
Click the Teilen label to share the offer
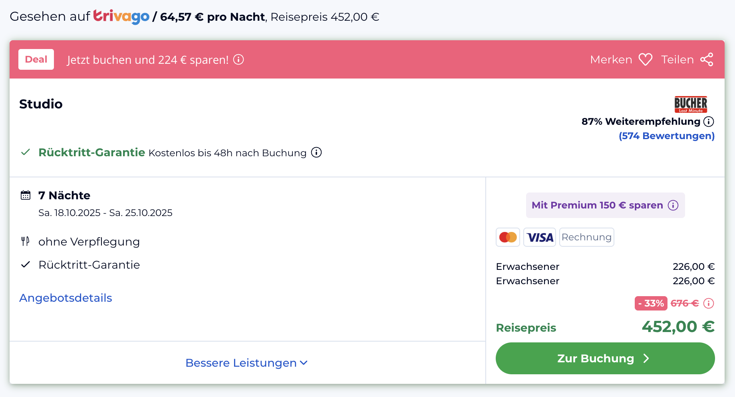[x=677, y=59]
